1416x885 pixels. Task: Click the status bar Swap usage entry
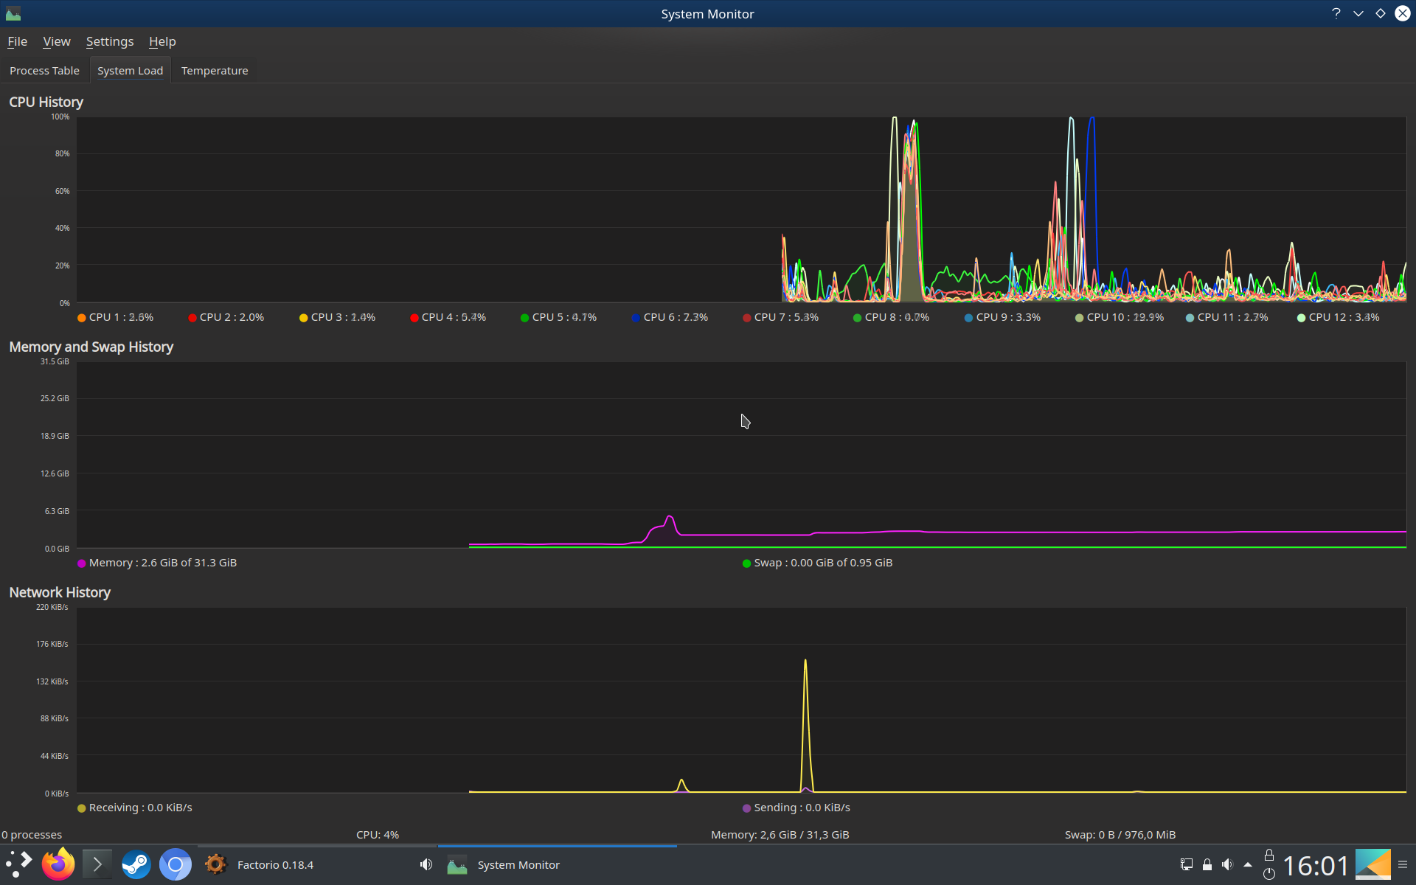pyautogui.click(x=1120, y=835)
